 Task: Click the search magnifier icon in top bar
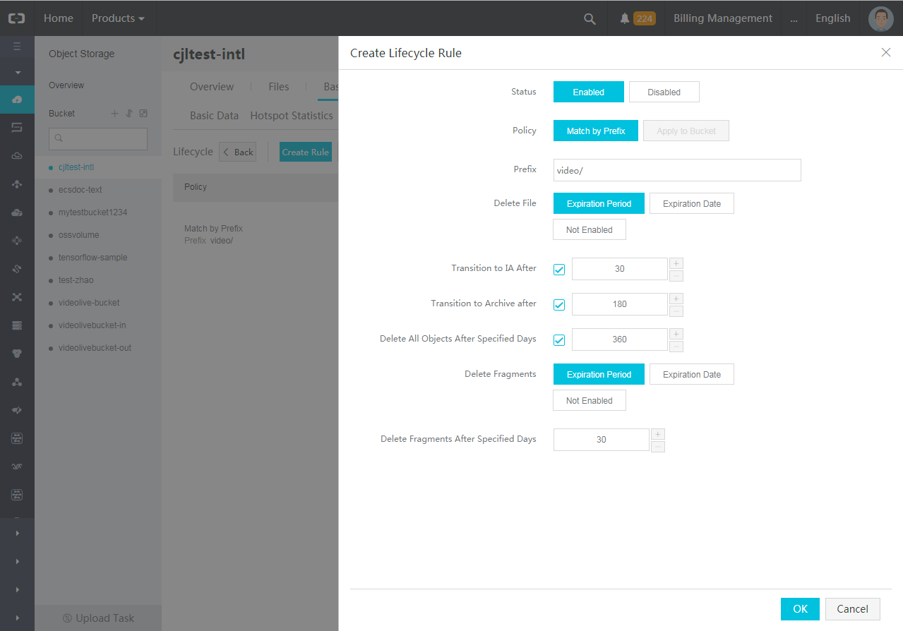click(590, 19)
